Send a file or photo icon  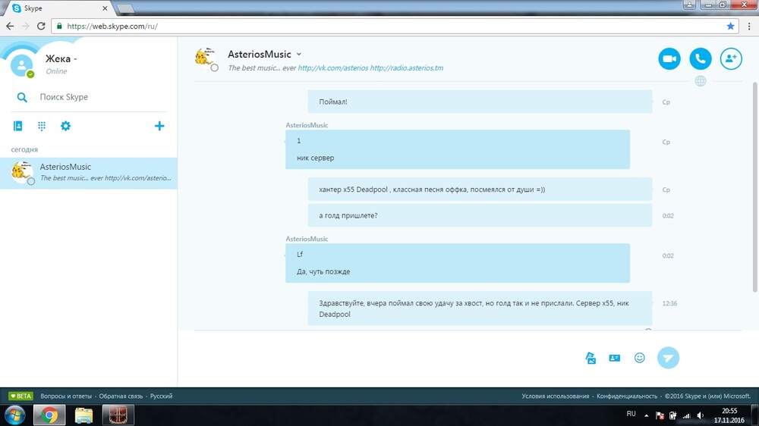[x=591, y=358]
